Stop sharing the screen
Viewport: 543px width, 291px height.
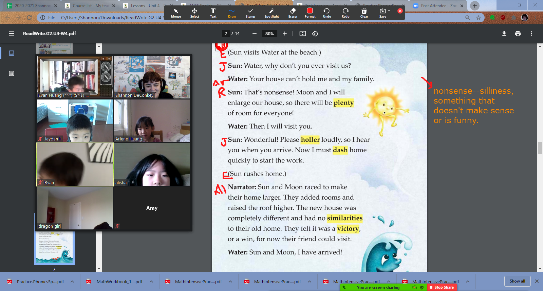click(442, 287)
